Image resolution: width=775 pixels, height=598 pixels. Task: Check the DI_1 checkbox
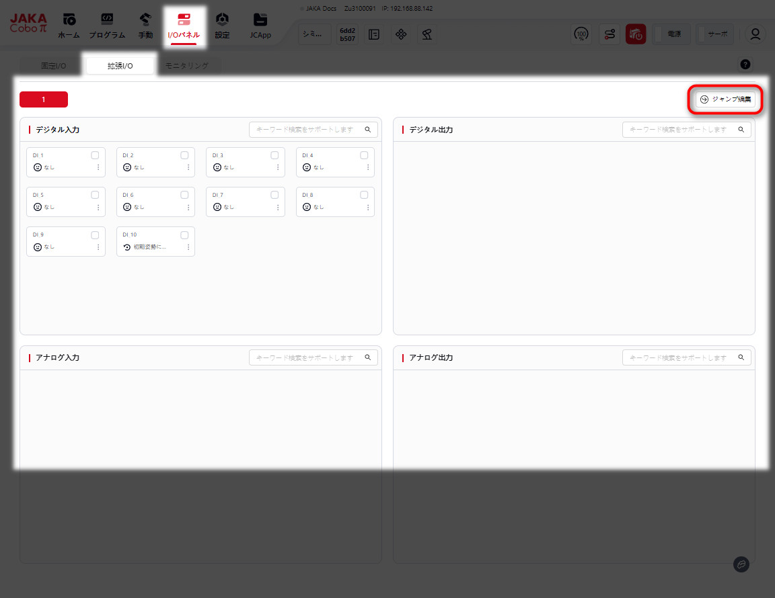tap(95, 155)
